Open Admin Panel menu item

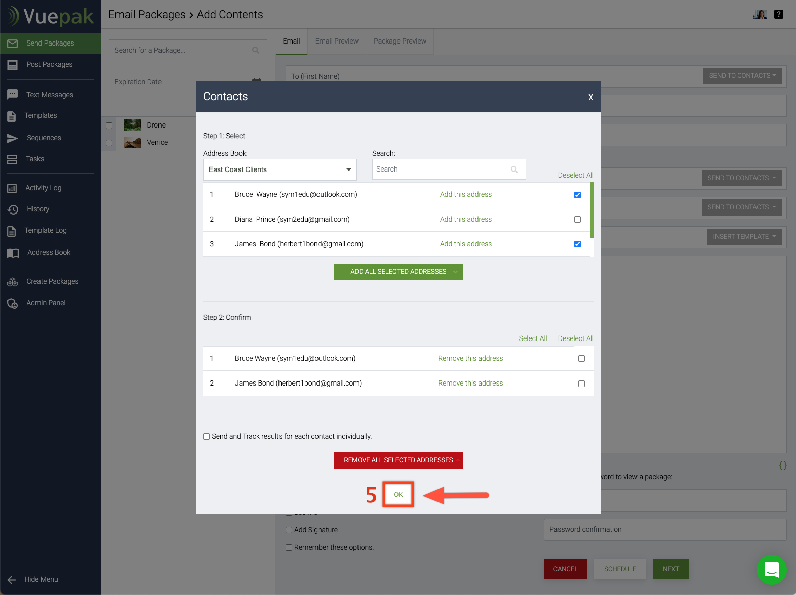[x=46, y=303]
